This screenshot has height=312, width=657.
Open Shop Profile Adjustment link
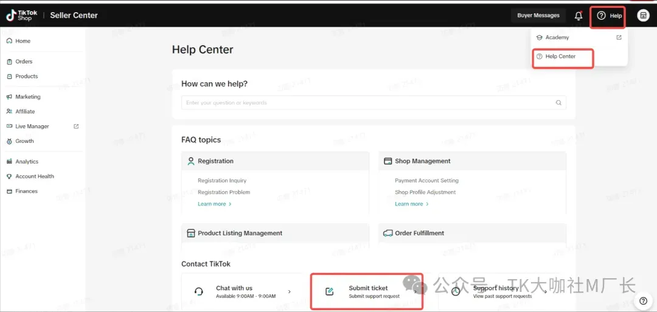(x=425, y=192)
